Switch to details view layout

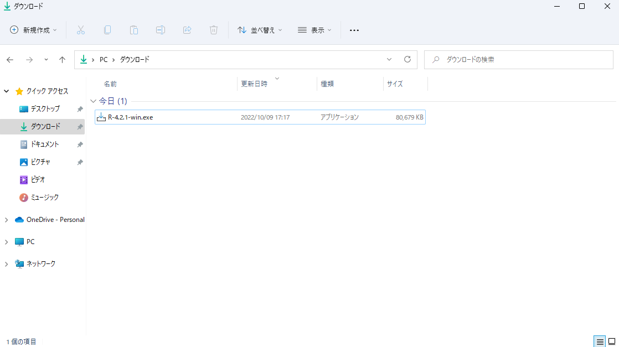point(600,341)
